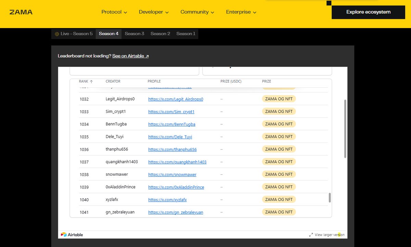The height and width of the screenshot is (247, 411).
Task: Click the ZAMA OG NFT tag for rank 1036
Action: 279,149
